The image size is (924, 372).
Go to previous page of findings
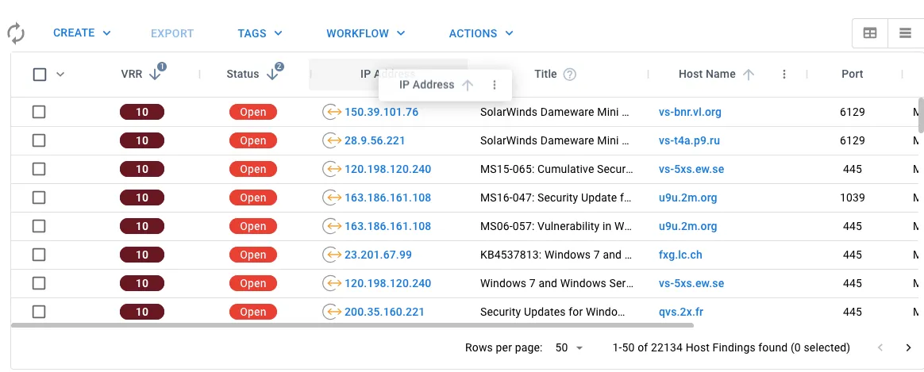(880, 348)
